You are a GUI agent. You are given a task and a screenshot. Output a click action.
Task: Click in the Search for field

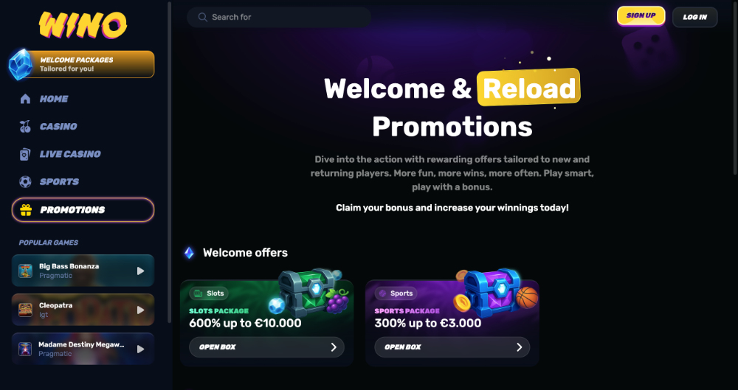tap(279, 18)
